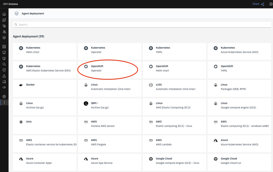
Task: Open the OpenShift Helm chart card
Action: click(x=174, y=70)
